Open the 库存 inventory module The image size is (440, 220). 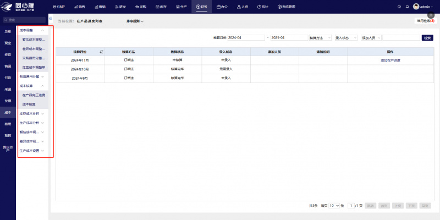point(161,7)
